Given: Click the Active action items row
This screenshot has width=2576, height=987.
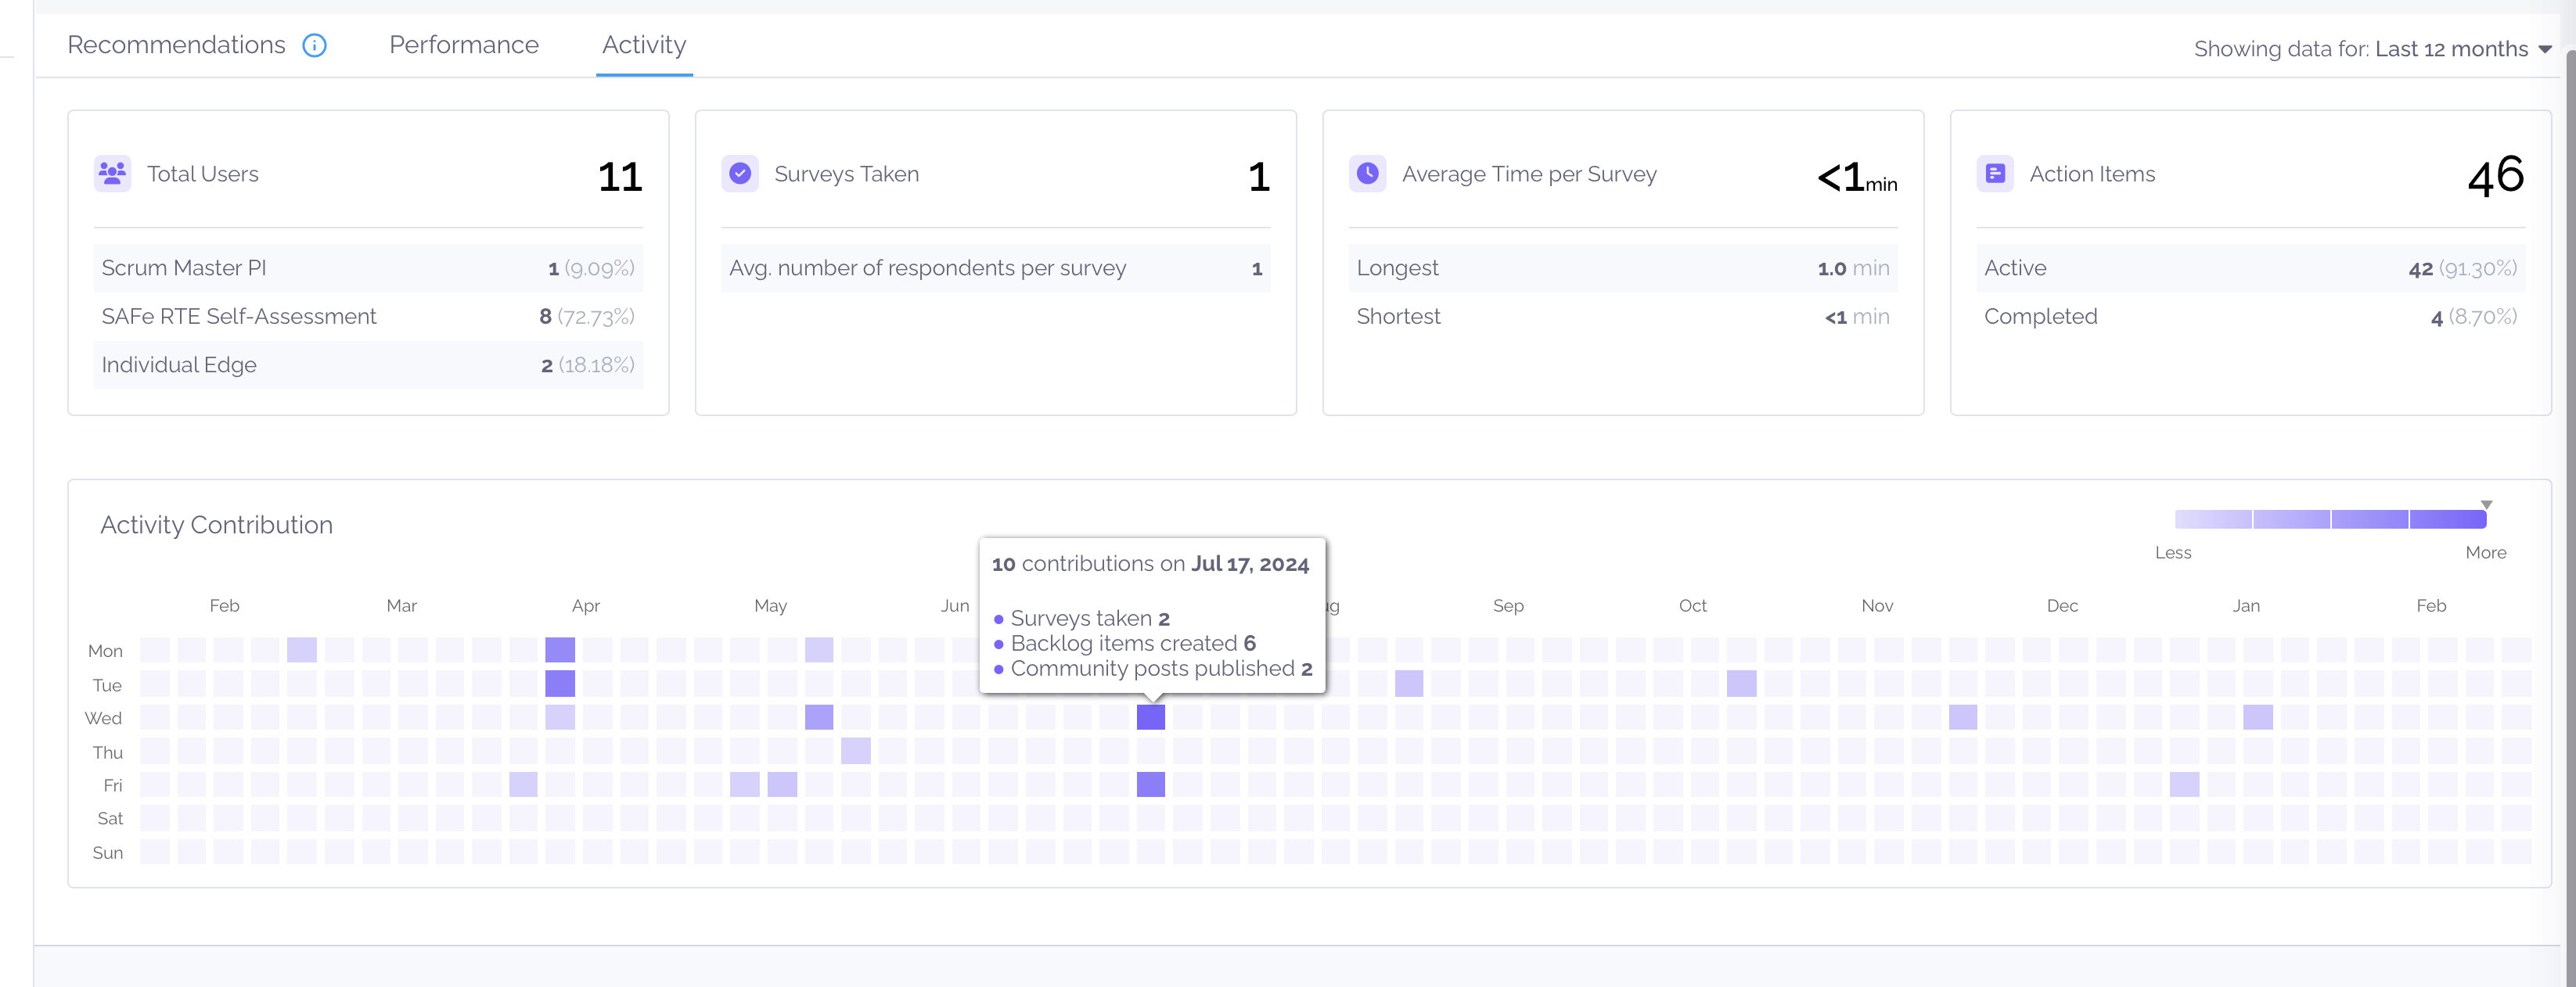Looking at the screenshot, I should [2250, 267].
